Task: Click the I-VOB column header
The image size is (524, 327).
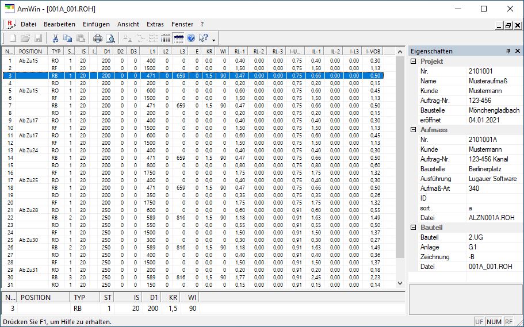Action: 373,52
